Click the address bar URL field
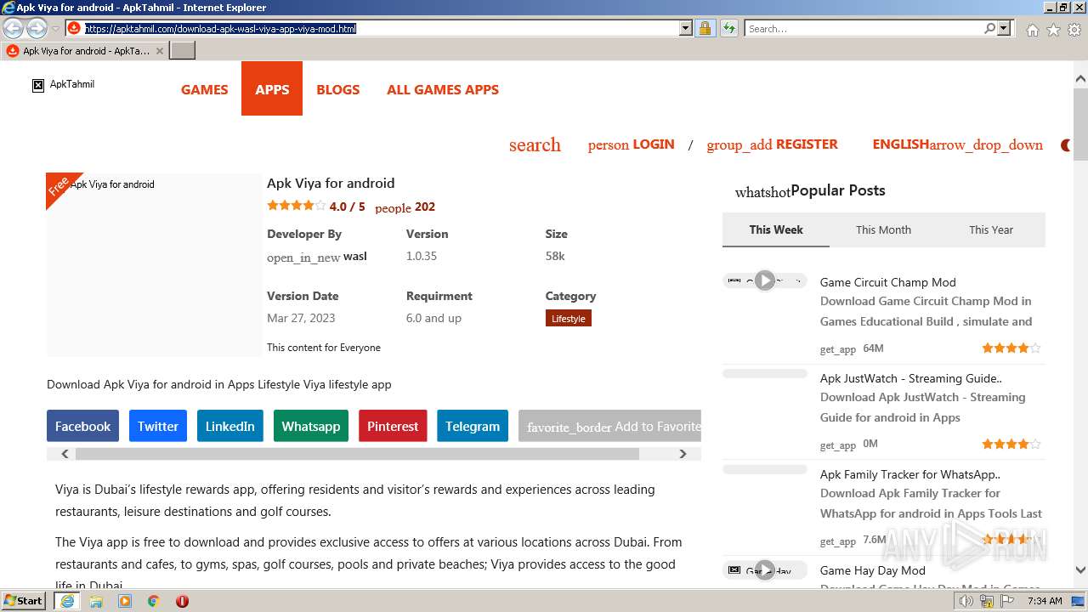The height and width of the screenshot is (612, 1088). tap(380, 28)
